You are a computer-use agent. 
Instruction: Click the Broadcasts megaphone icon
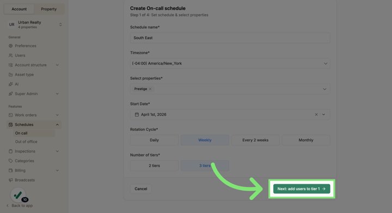point(10,180)
